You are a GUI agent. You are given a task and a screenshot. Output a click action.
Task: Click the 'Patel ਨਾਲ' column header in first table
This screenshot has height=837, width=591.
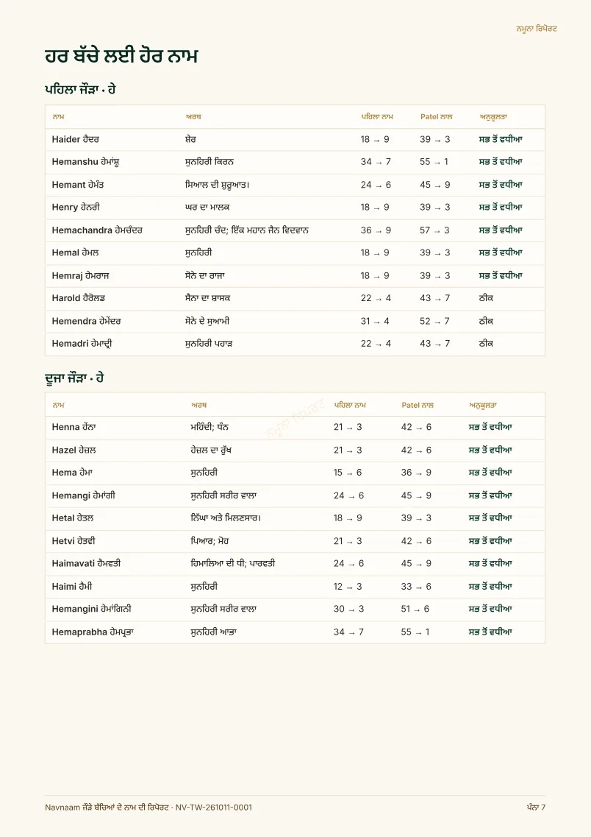(x=436, y=117)
